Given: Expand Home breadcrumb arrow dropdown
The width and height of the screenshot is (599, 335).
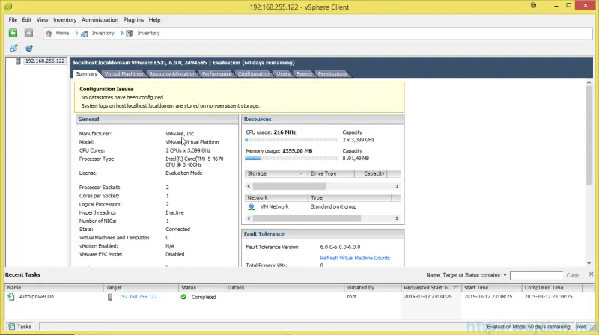Looking at the screenshot, I should pyautogui.click(x=76, y=34).
